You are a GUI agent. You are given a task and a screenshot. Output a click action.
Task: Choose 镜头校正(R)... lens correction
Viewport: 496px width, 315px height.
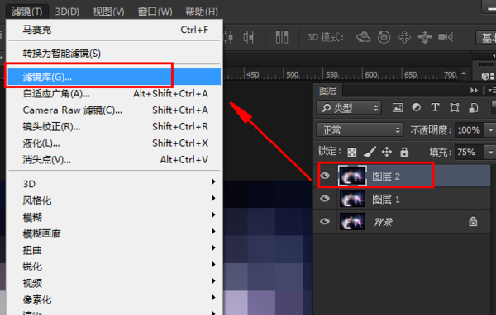115,126
